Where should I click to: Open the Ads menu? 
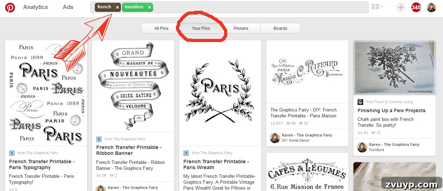click(68, 7)
